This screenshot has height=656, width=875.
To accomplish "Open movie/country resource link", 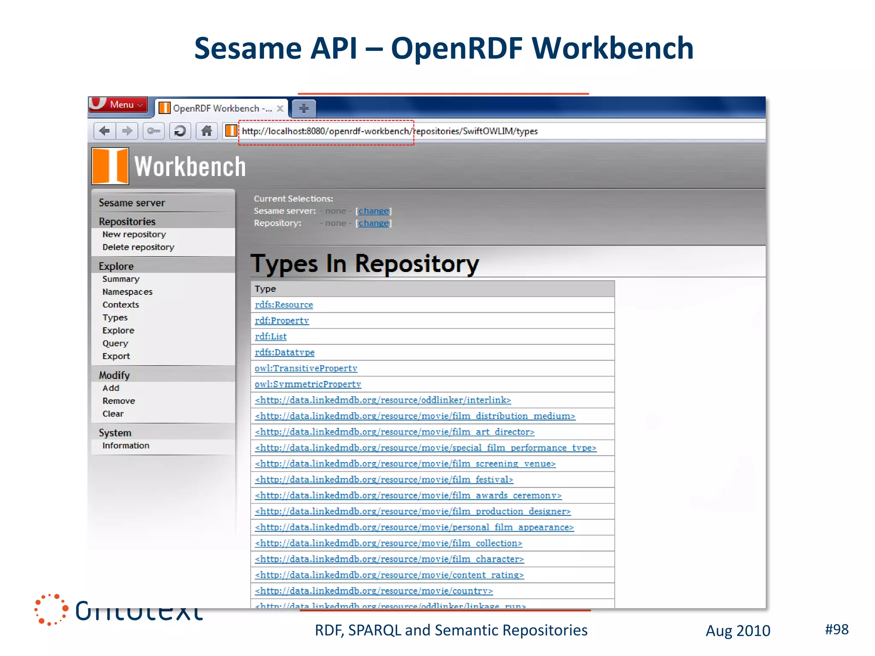I will tap(374, 591).
